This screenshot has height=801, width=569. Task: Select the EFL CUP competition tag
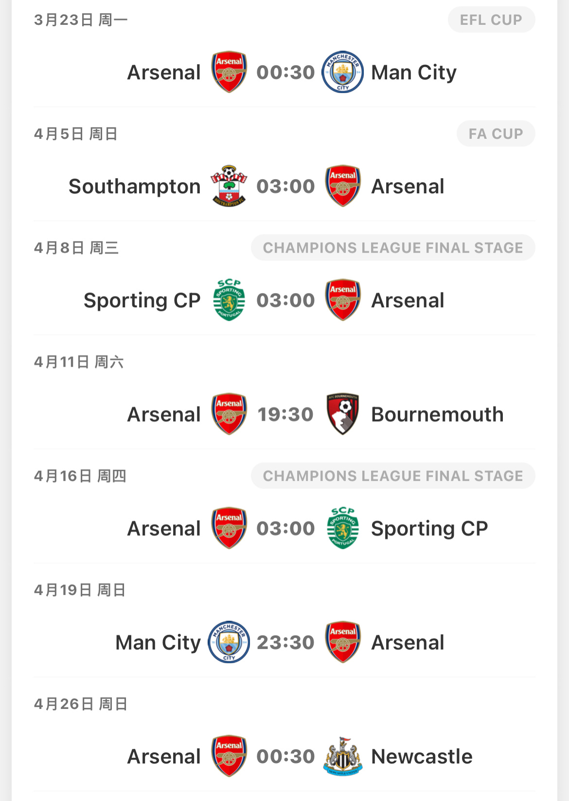[491, 20]
